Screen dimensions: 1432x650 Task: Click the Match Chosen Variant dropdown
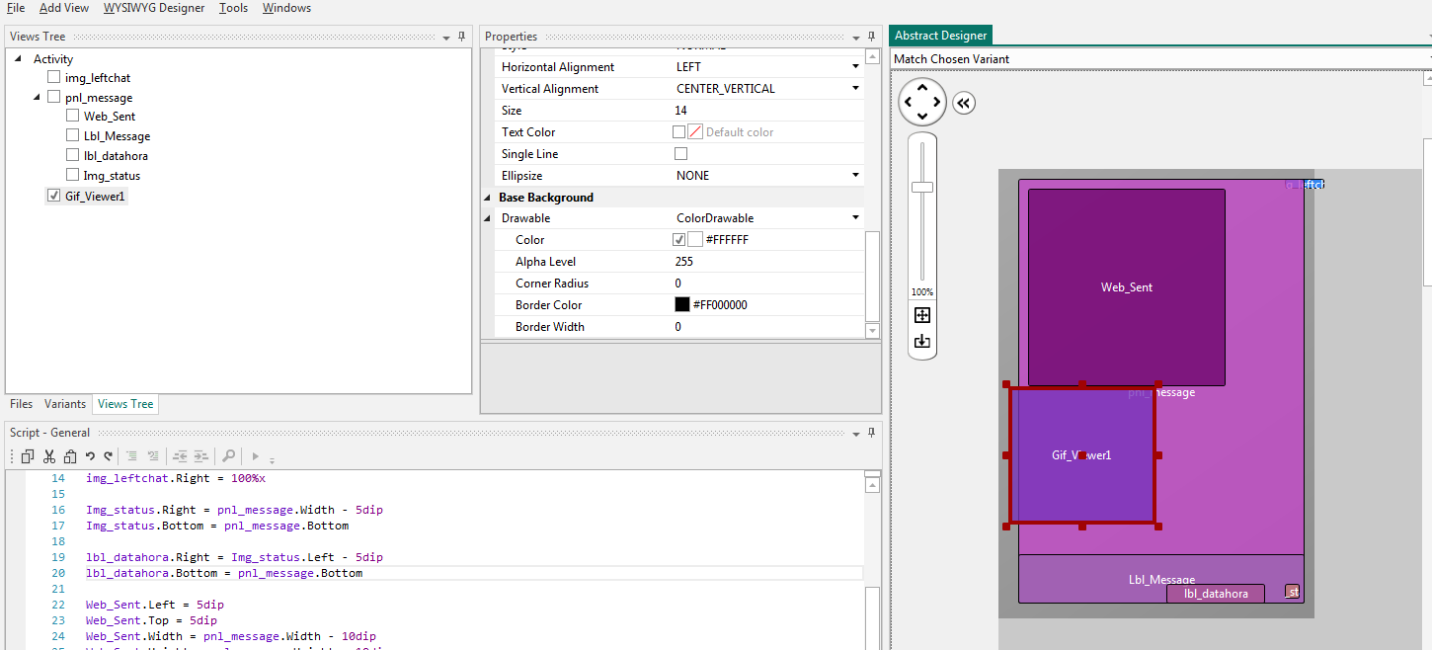coord(1160,59)
